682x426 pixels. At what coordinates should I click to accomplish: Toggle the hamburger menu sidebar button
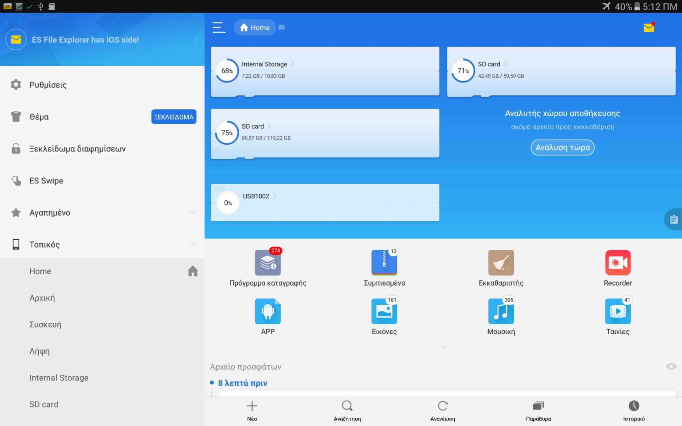click(x=219, y=28)
